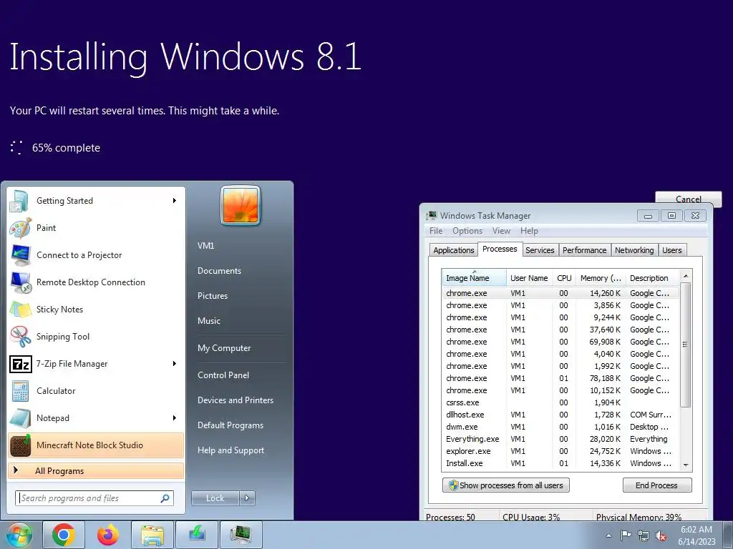Image resolution: width=733 pixels, height=549 pixels.
Task: Launch Remote Desktop Connection
Action: 96,282
